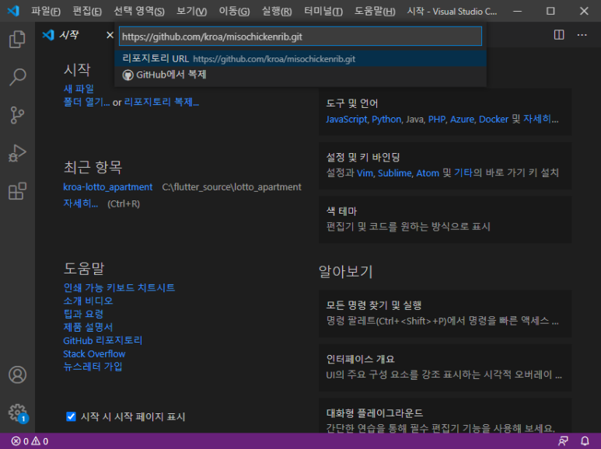This screenshot has width=601, height=449.
Task: Open 뉴스레터 가입 link
Action: coord(93,367)
